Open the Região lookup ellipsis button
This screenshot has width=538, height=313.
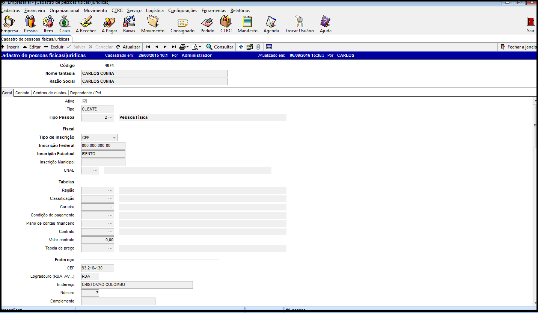pyautogui.click(x=110, y=191)
